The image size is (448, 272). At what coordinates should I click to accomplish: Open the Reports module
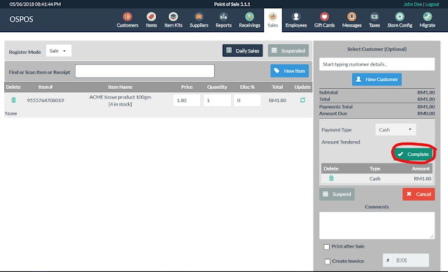tap(223, 20)
